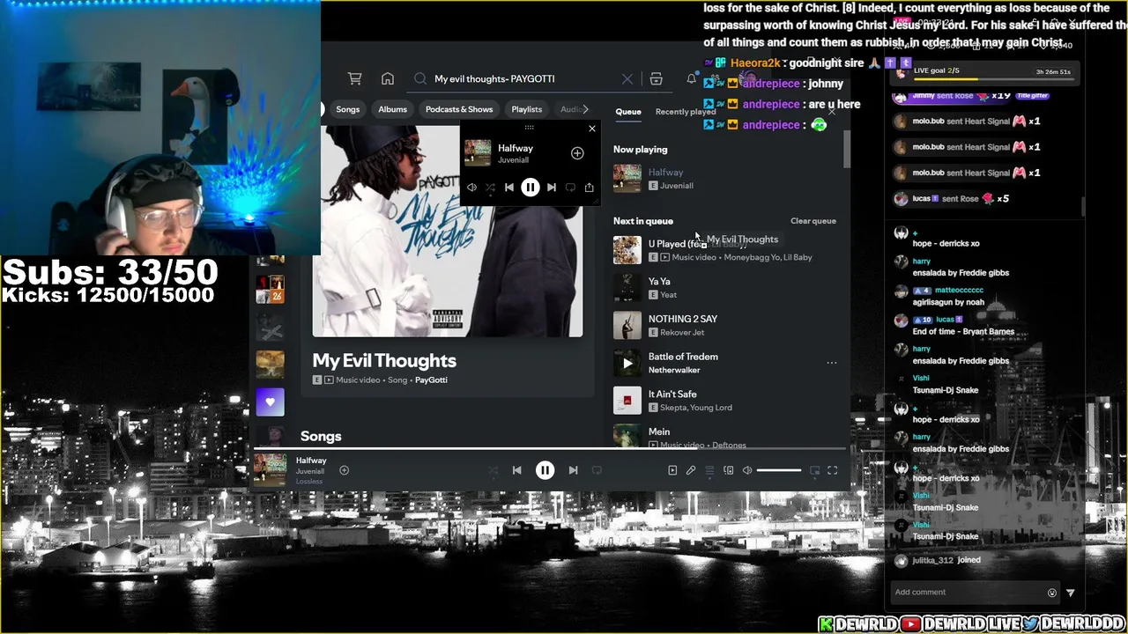Go to previous track in bottom bar
Screen dimensions: 1128x634
[517, 470]
